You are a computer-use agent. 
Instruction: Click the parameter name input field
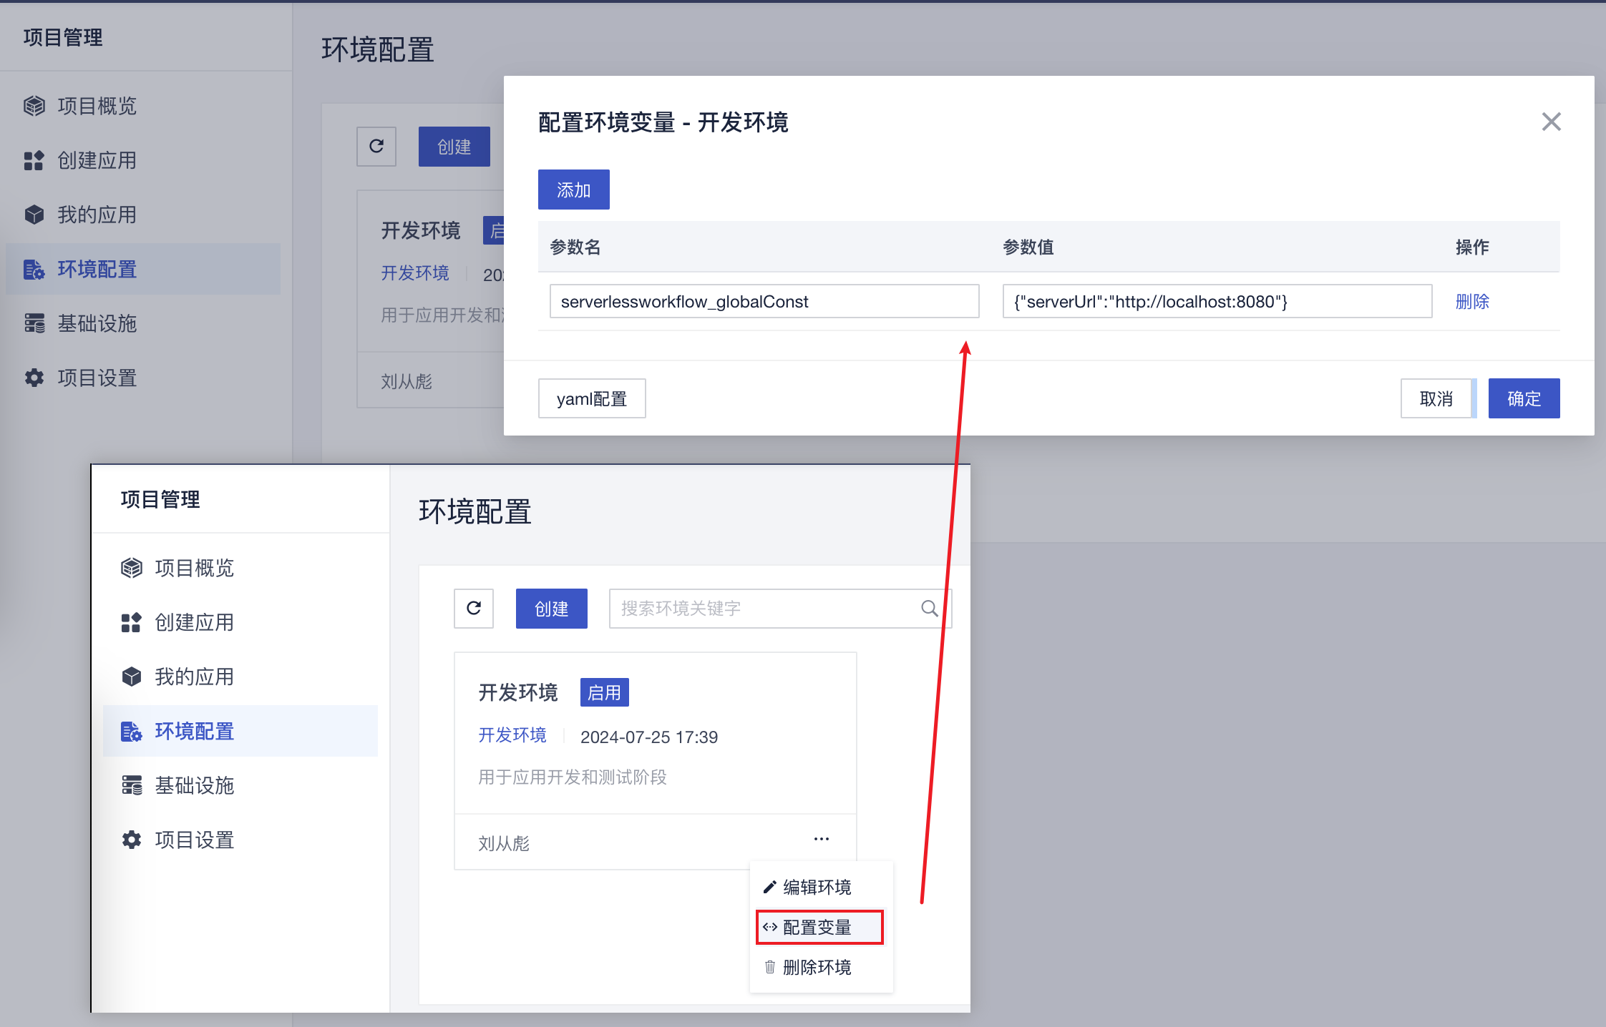coord(764,302)
